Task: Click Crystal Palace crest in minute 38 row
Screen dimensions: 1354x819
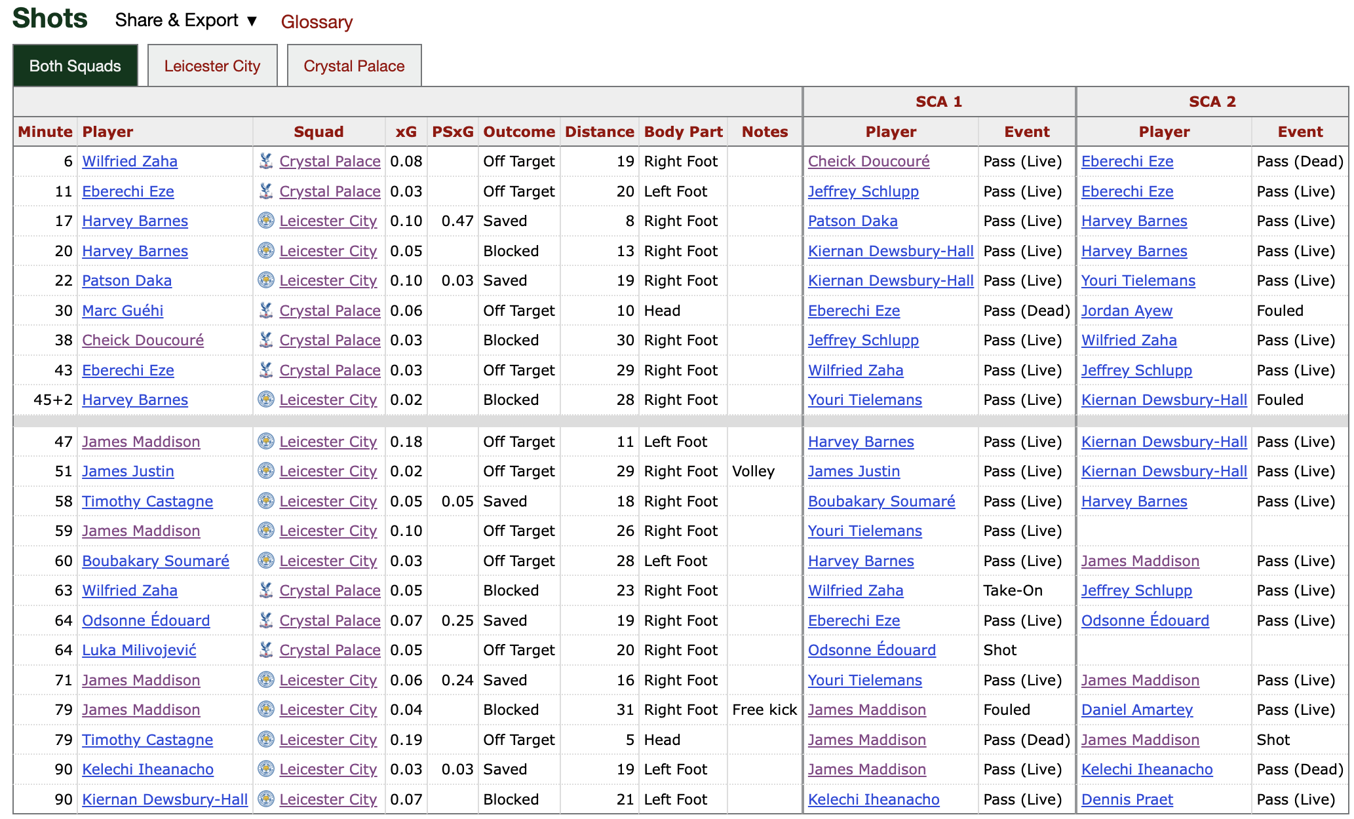Action: pos(266,340)
